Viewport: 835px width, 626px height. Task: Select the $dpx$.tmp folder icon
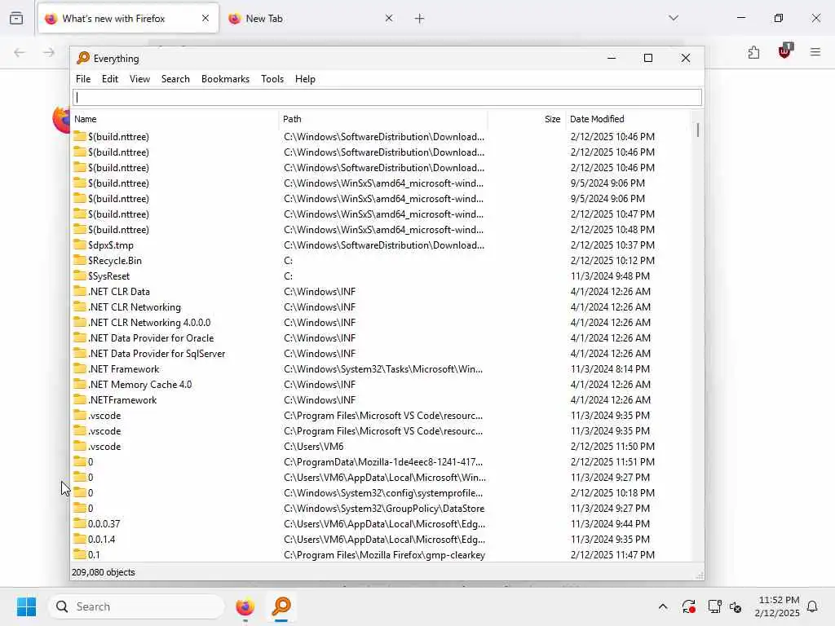tap(80, 245)
